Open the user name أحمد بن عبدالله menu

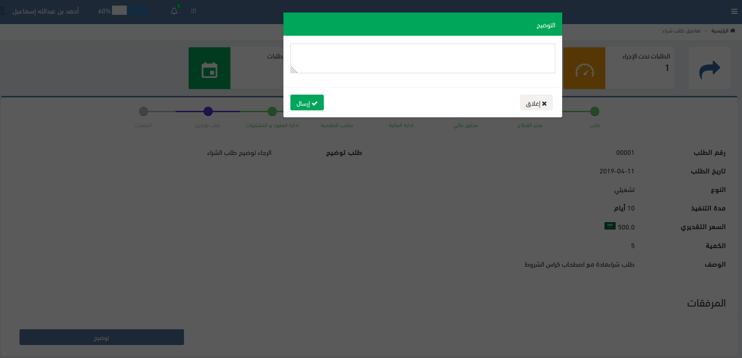pos(46,11)
